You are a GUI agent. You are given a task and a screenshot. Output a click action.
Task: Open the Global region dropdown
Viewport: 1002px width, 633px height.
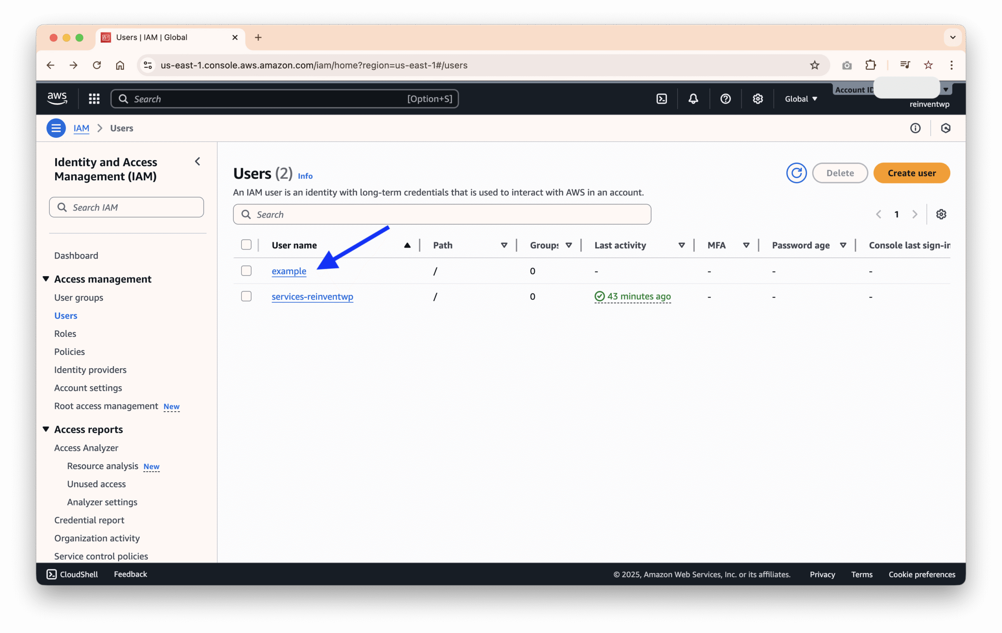(x=801, y=99)
